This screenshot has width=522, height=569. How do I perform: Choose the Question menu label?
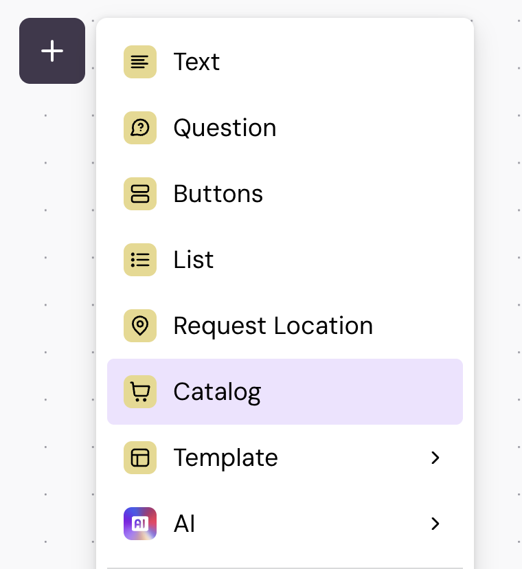(x=225, y=128)
